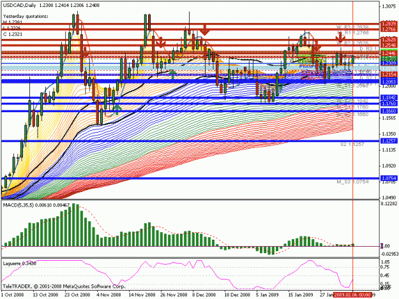Click the '5 Jan 2009' date label

click(x=267, y=295)
